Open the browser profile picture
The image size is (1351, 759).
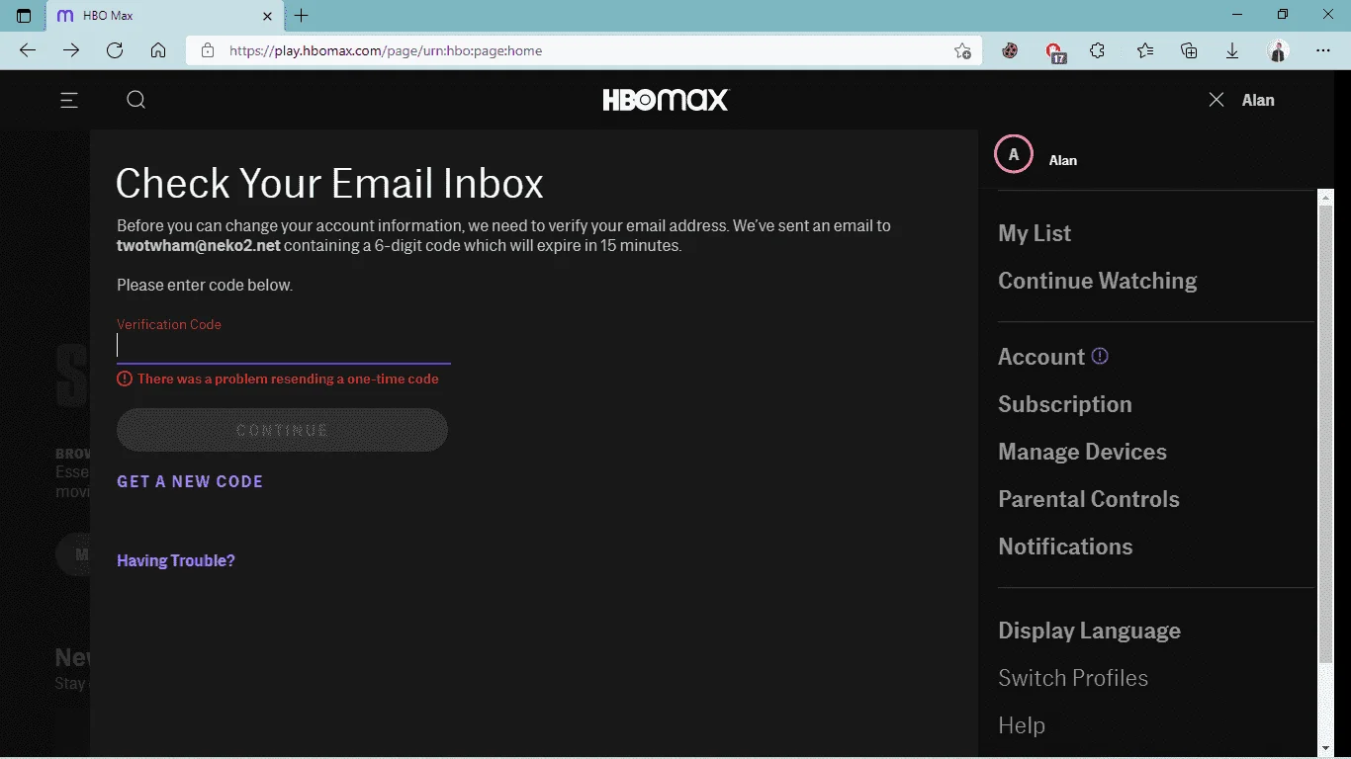click(1278, 50)
